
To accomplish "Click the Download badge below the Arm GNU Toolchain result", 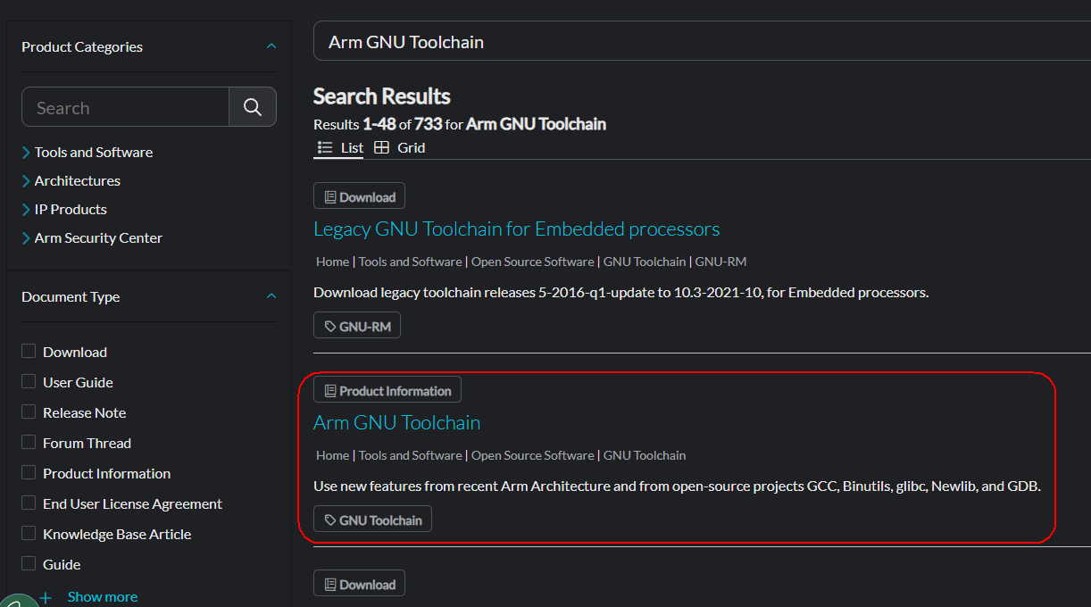I will tap(359, 584).
